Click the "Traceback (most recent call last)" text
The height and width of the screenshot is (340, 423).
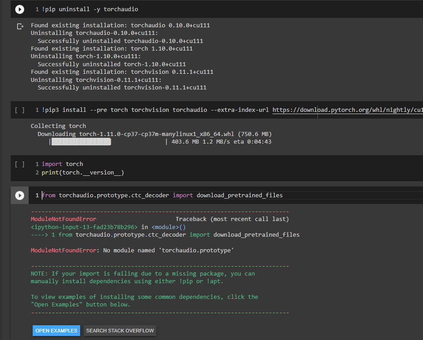point(232,219)
